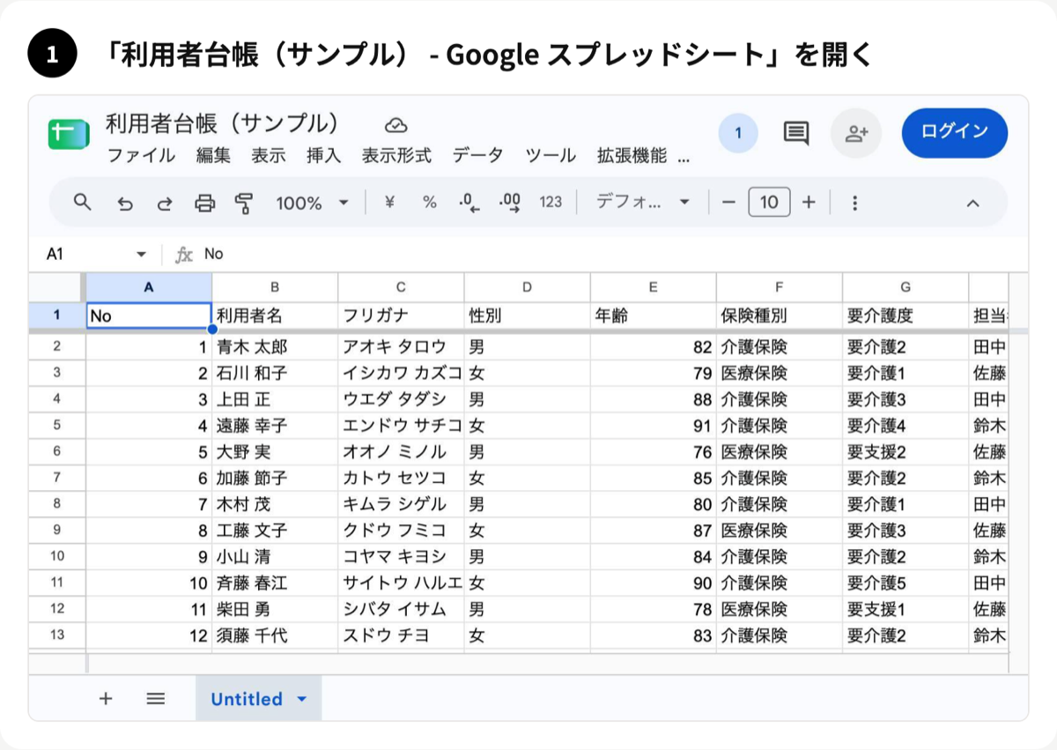Click the document title 利用者台帳（サンプル）

223,124
